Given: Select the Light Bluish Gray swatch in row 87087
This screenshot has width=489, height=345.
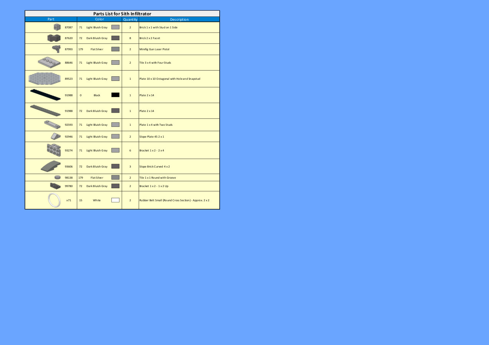Looking at the screenshot, I should 115,27.
